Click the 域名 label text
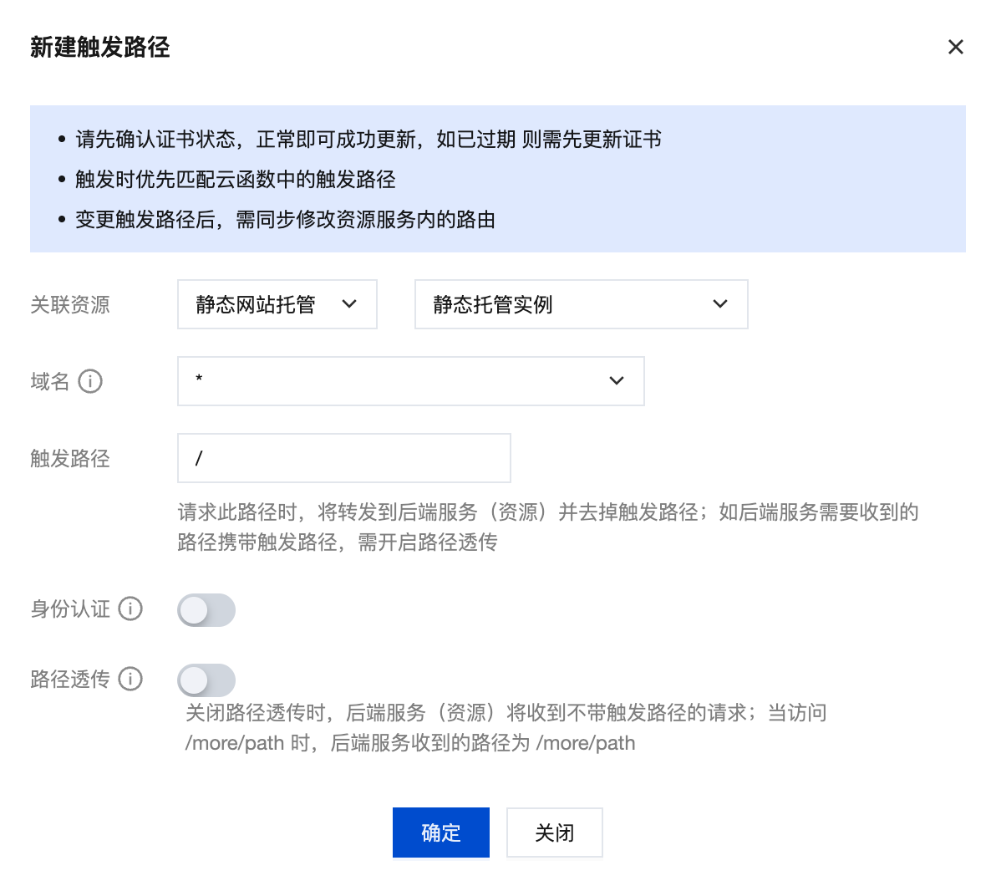 click(x=50, y=382)
